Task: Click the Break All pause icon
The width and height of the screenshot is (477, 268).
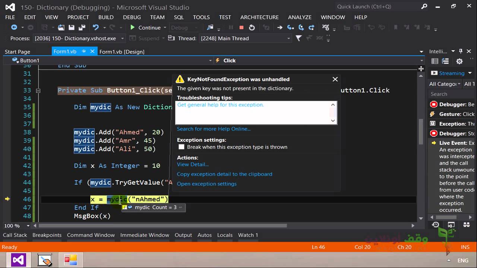Action: click(231, 27)
